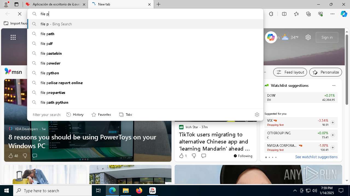Select 'file police report online' suggestion

pos(145,83)
